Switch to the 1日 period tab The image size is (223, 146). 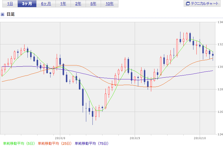tap(10, 4)
